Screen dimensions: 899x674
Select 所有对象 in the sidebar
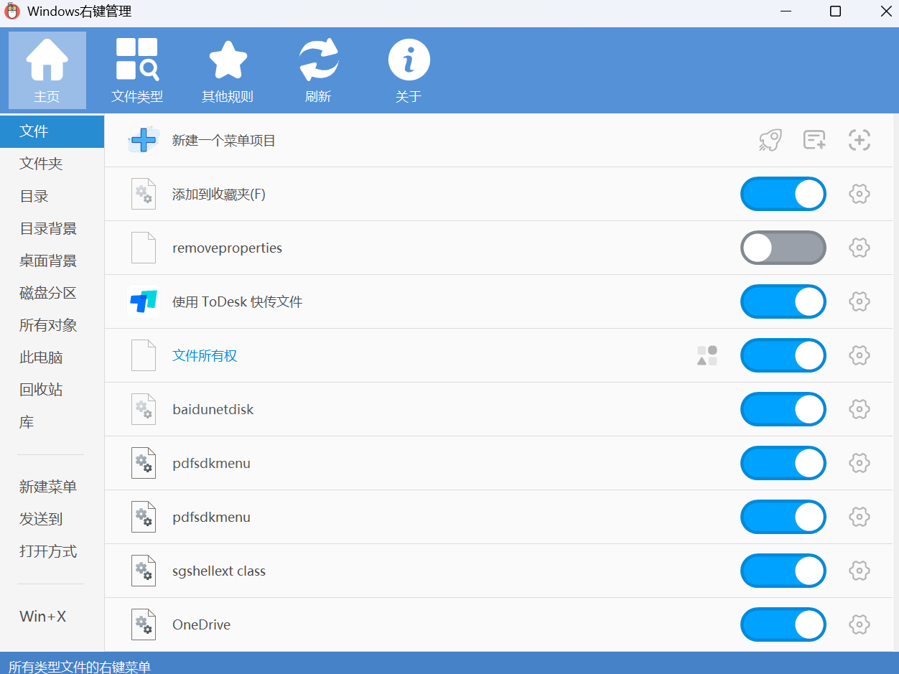(x=52, y=325)
